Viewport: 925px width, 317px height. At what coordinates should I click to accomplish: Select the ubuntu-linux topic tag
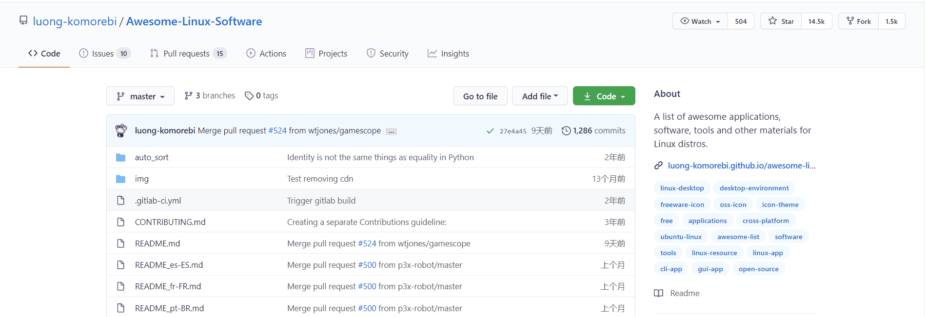pyautogui.click(x=681, y=237)
